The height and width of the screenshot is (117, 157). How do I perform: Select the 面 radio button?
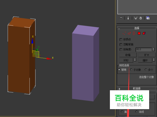(122, 112)
